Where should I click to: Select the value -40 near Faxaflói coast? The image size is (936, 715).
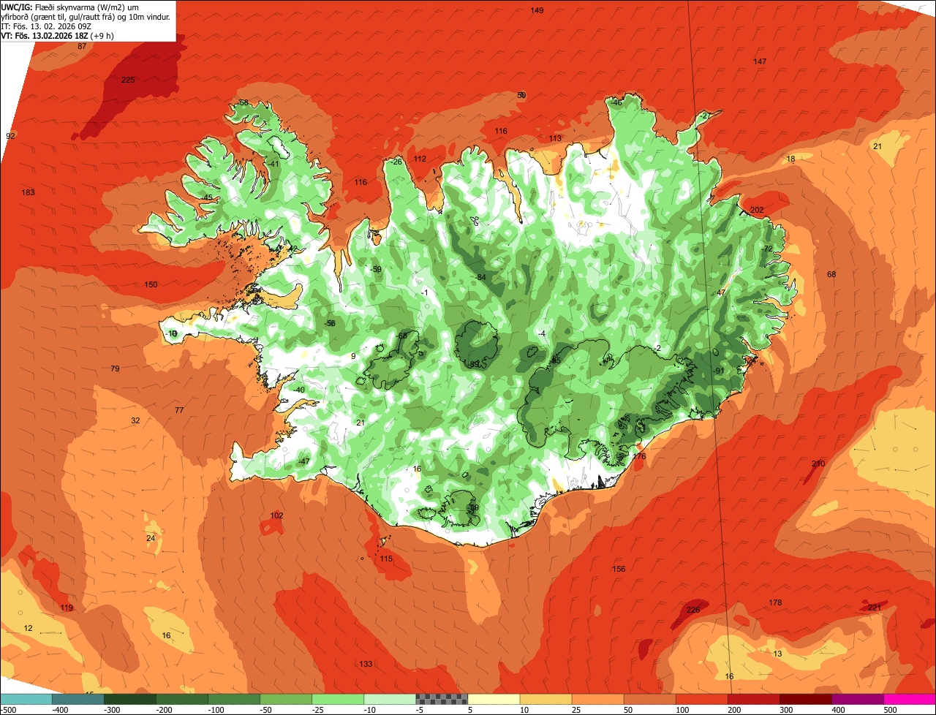click(x=298, y=390)
